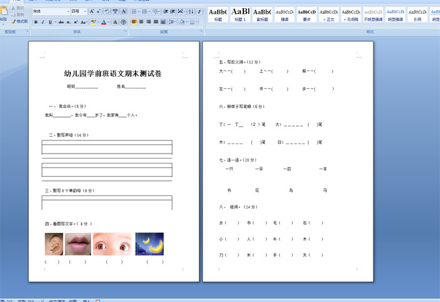The image size is (440, 302).
Task: Apply the 无间隔 (No Spacing) style
Action: (x=351, y=14)
